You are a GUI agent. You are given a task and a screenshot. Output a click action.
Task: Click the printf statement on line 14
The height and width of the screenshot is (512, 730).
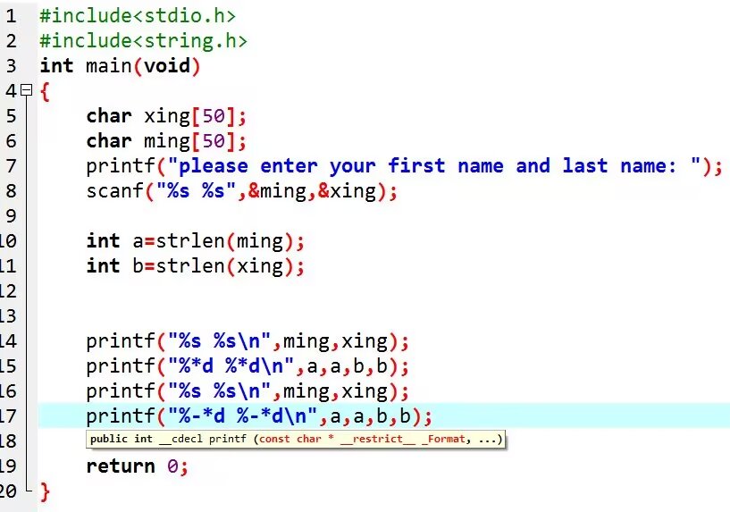pyautogui.click(x=248, y=341)
